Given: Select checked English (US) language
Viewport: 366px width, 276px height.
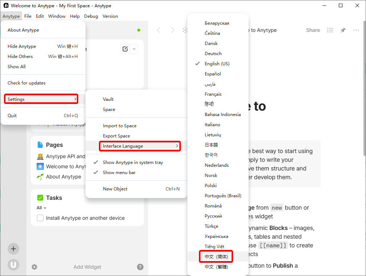Looking at the screenshot, I should tap(218, 63).
